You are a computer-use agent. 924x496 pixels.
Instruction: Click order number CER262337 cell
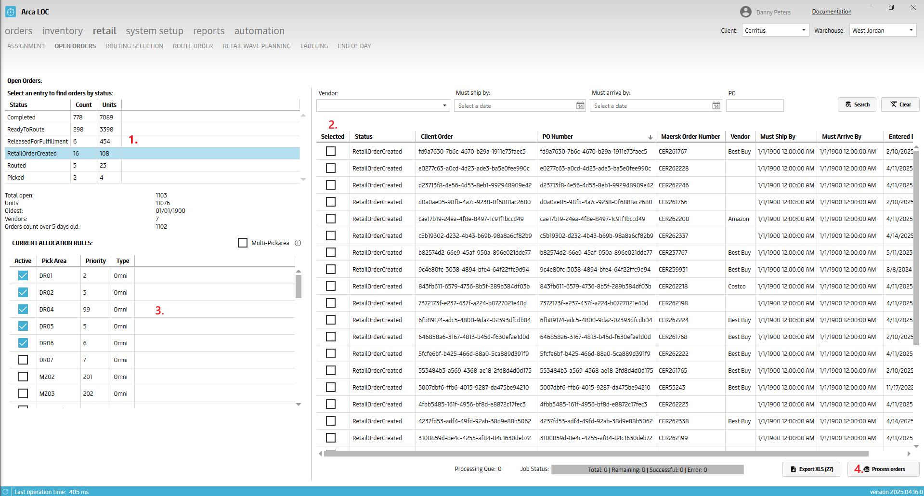[x=690, y=235]
